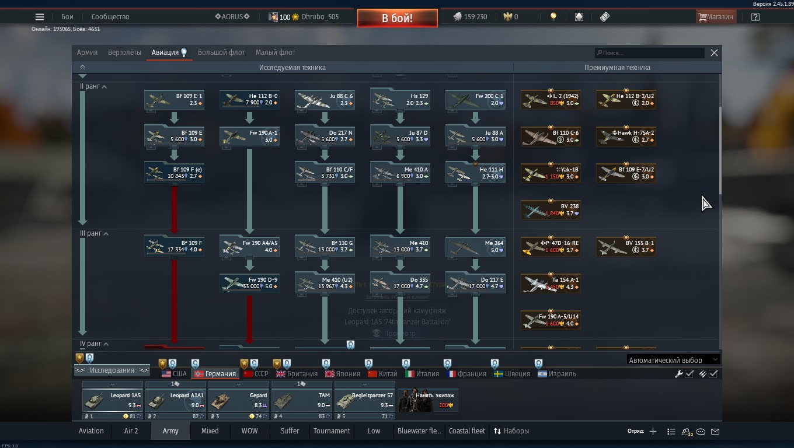Open the inventory items icon in top bar
Image resolution: width=794 pixels, height=448 pixels.
605,17
